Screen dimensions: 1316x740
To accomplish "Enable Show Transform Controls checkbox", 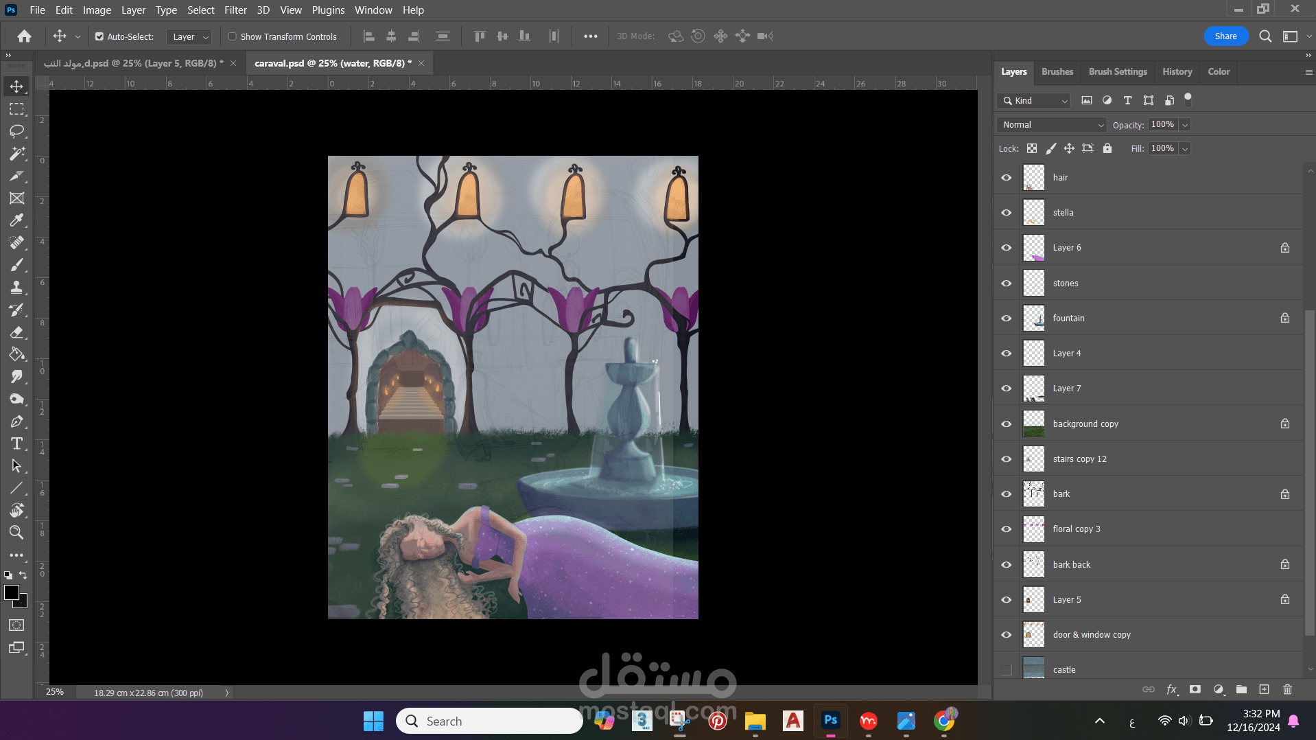I will [x=233, y=36].
